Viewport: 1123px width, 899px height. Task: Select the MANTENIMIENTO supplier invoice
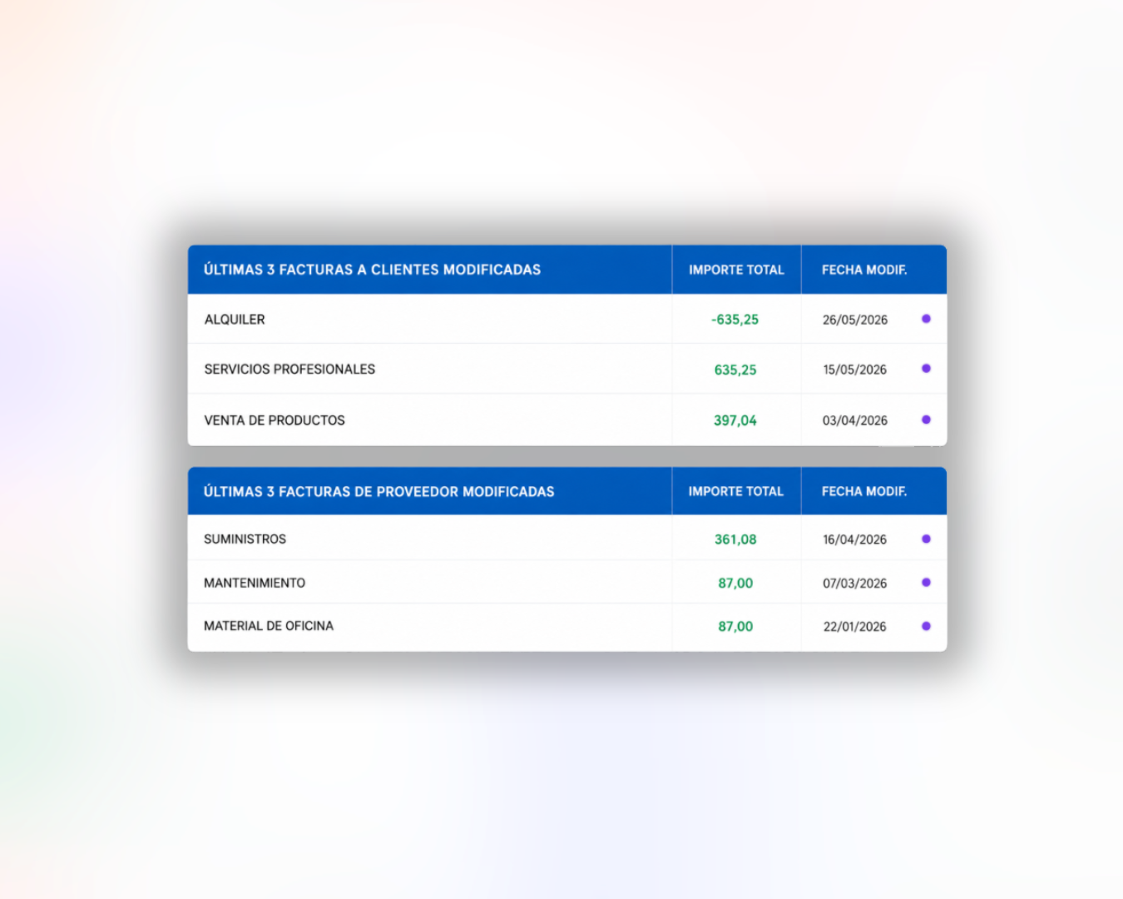point(567,583)
